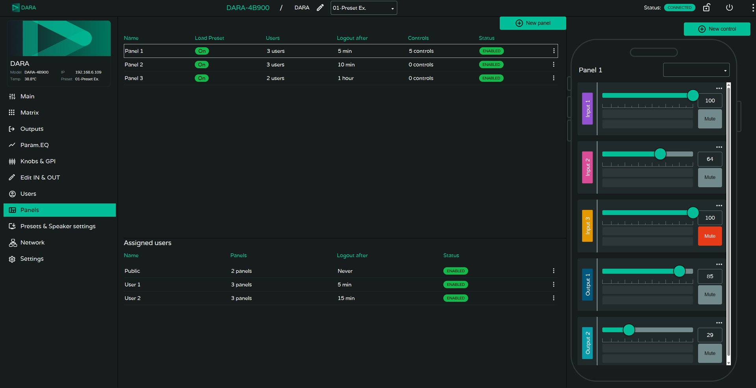Image resolution: width=756 pixels, height=388 pixels.
Task: Click the phone preview vertical scrollbar
Action: (728, 224)
